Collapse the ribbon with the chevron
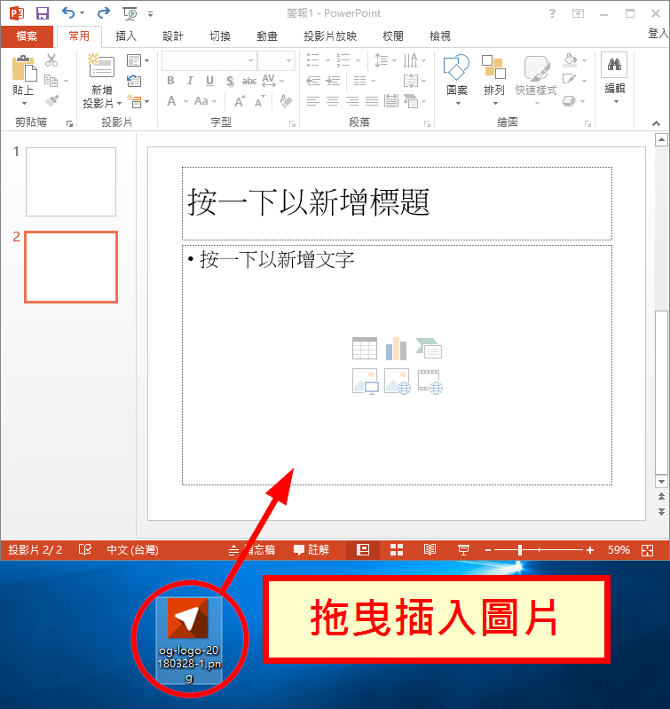This screenshot has width=670, height=709. 656,123
